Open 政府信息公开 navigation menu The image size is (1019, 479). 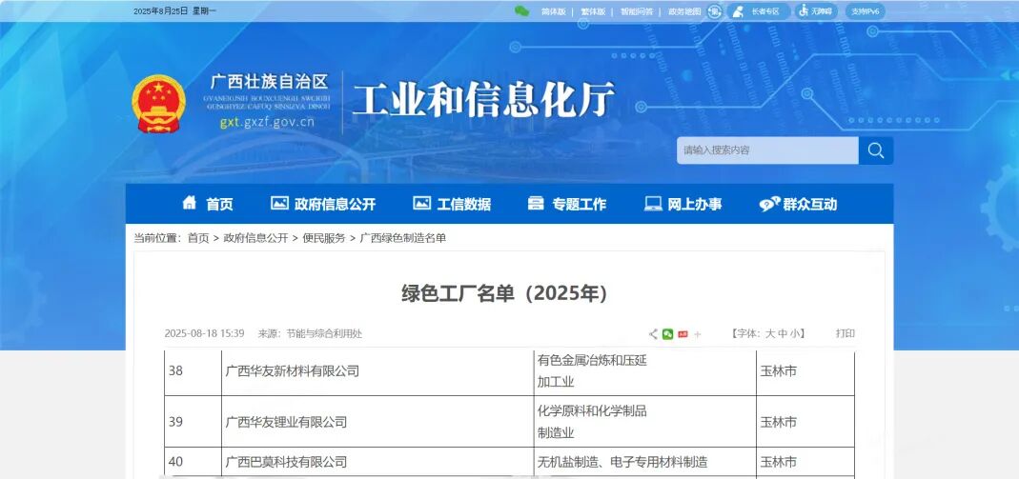tap(323, 204)
